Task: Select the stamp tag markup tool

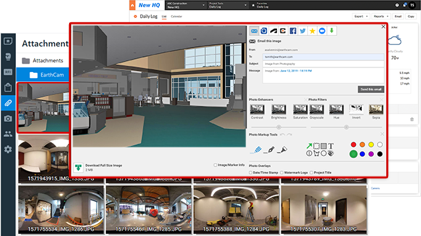Action: coord(331,153)
